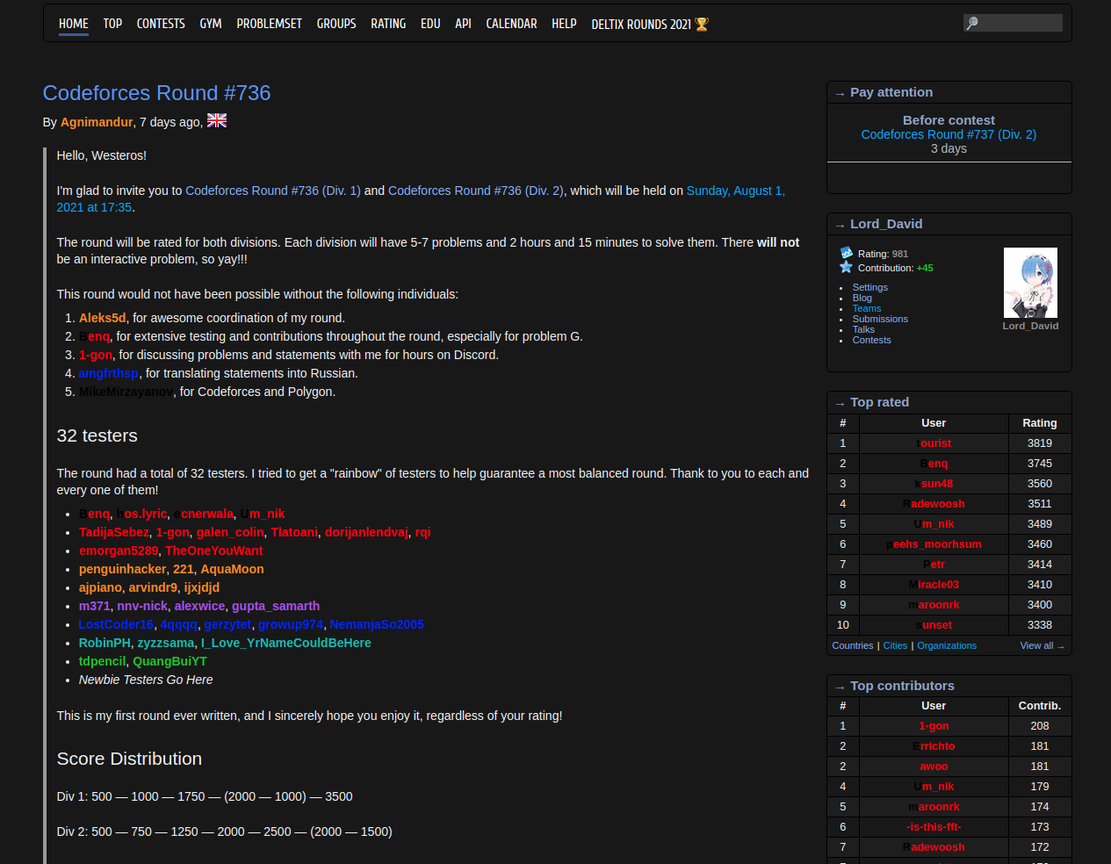
Task: Open -is-this-fft- in Top contributors
Action: pos(934,827)
